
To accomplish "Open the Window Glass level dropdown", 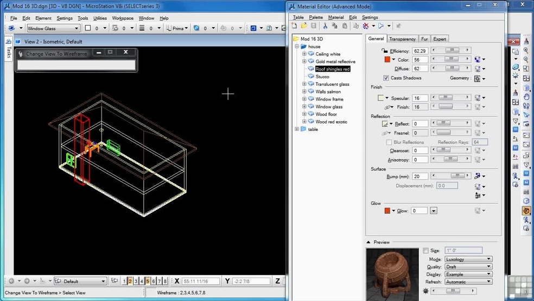I will (x=53, y=28).
